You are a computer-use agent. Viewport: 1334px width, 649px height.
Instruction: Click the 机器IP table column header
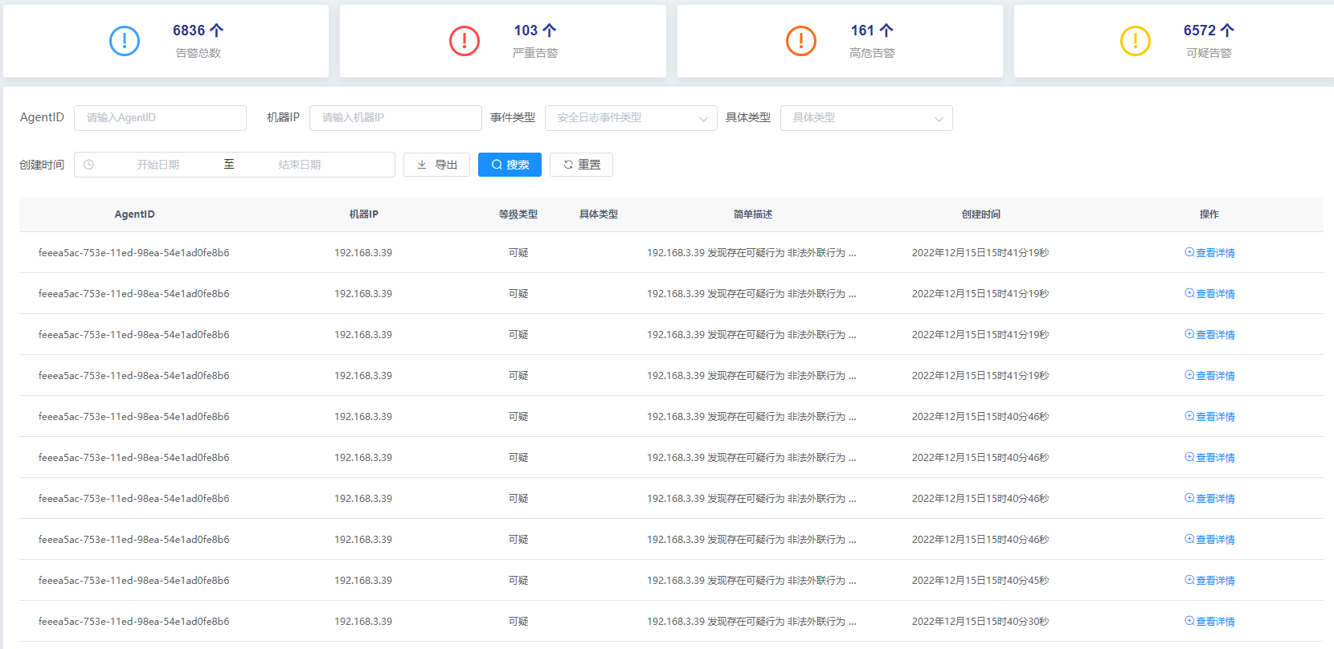pyautogui.click(x=363, y=214)
